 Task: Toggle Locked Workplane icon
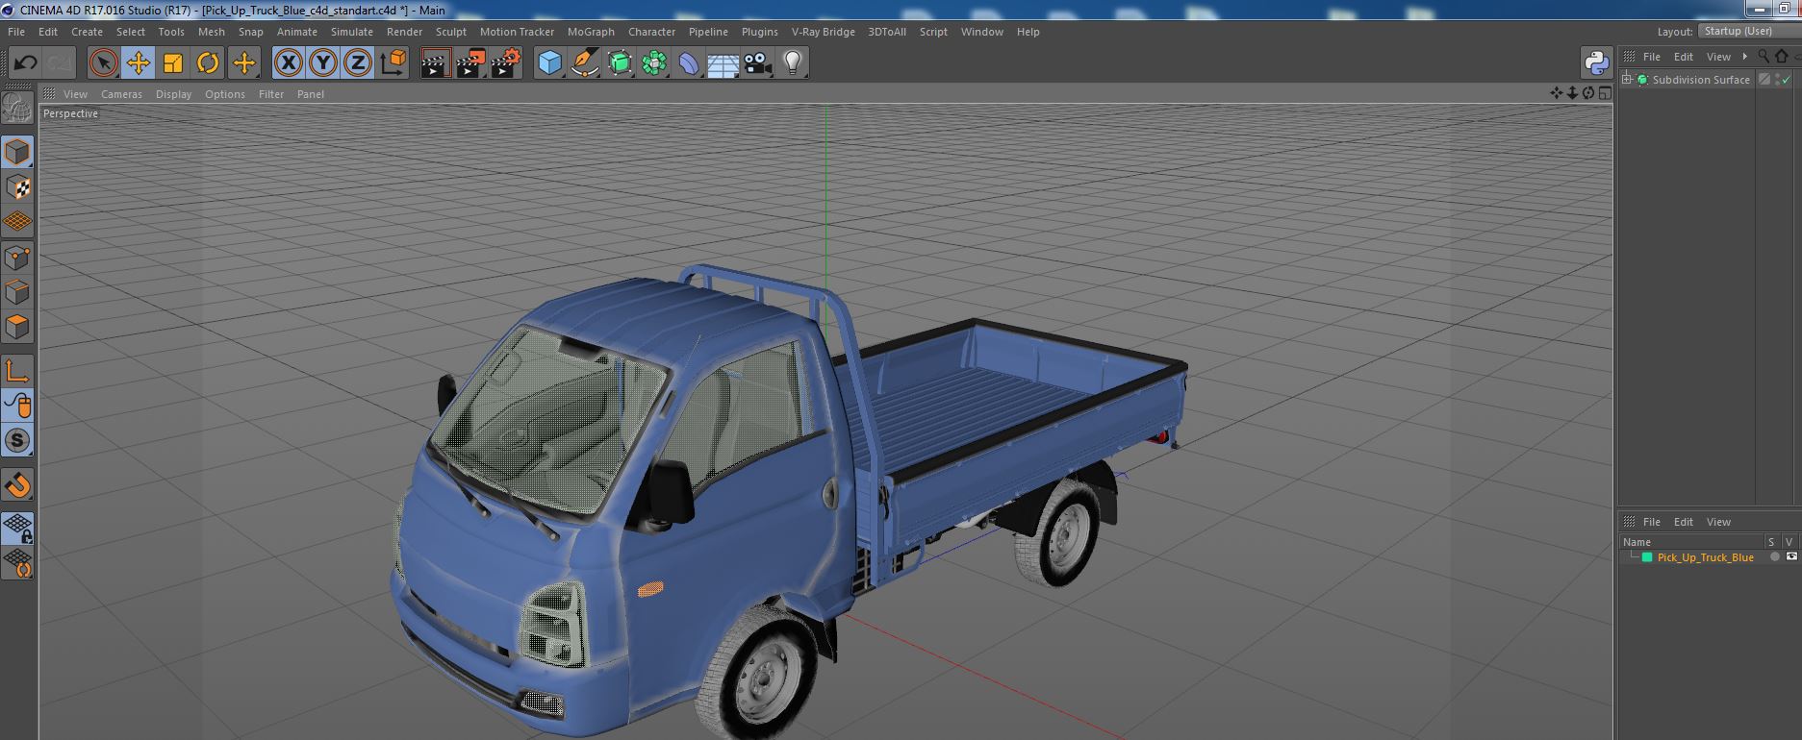tap(17, 528)
